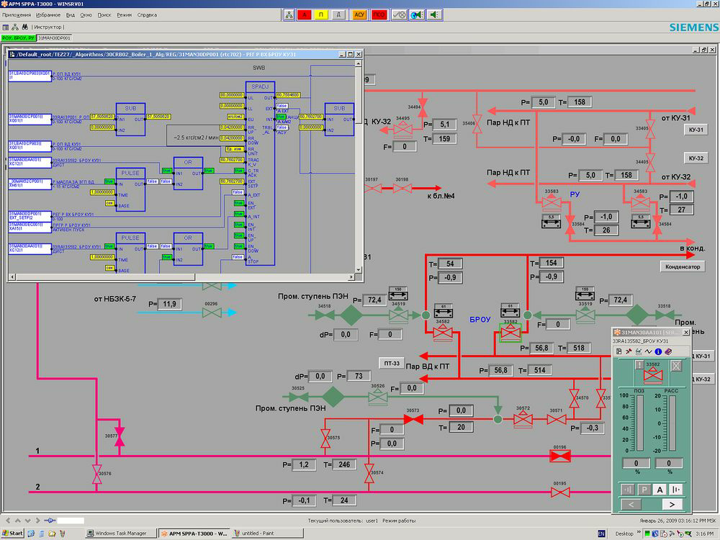
Task: Open the Режим menu
Action: point(124,14)
